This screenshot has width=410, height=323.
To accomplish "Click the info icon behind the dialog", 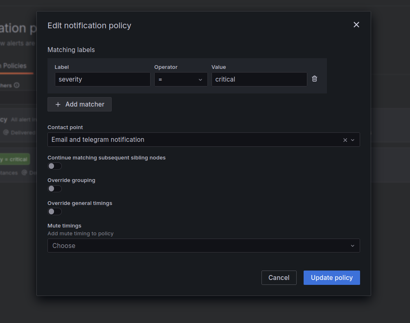I will (x=16, y=85).
